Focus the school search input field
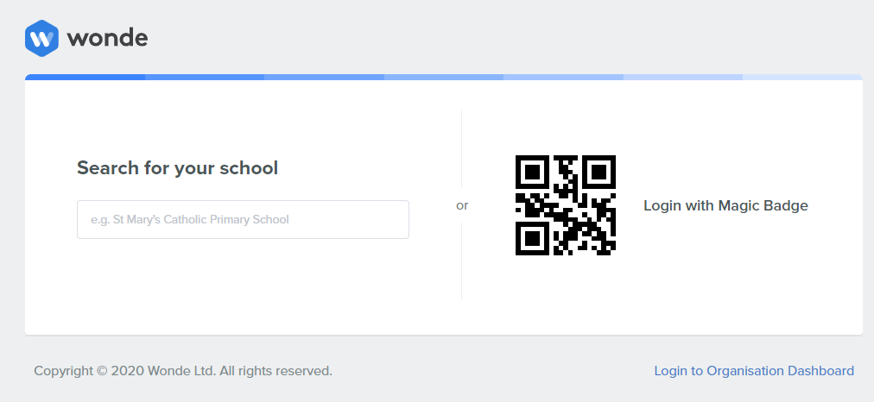Viewport: 874px width, 402px height. pyautogui.click(x=243, y=219)
